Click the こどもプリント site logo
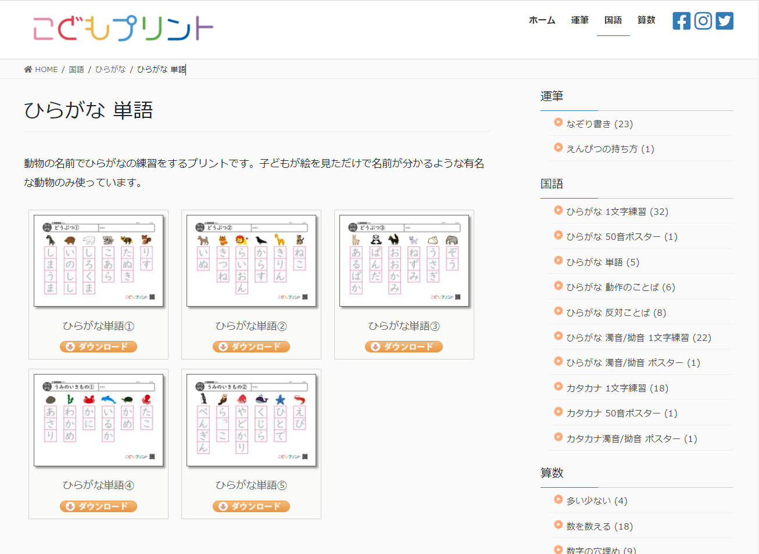Image resolution: width=759 pixels, height=554 pixels. [123, 28]
